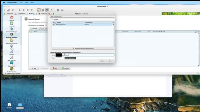Open the File menu
200x112 pixels.
(21, 2)
